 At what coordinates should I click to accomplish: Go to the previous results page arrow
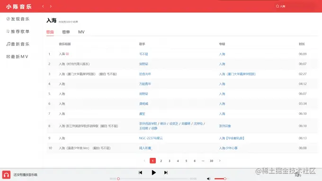tap(144, 161)
